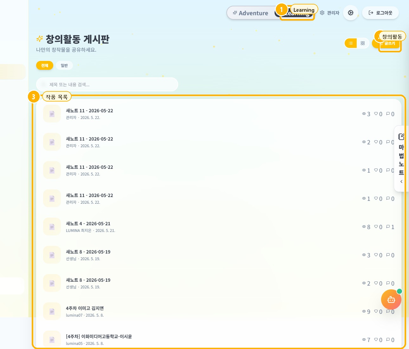Focus the 제목 또는 내용 검색 field
The image size is (409, 349).
107,85
